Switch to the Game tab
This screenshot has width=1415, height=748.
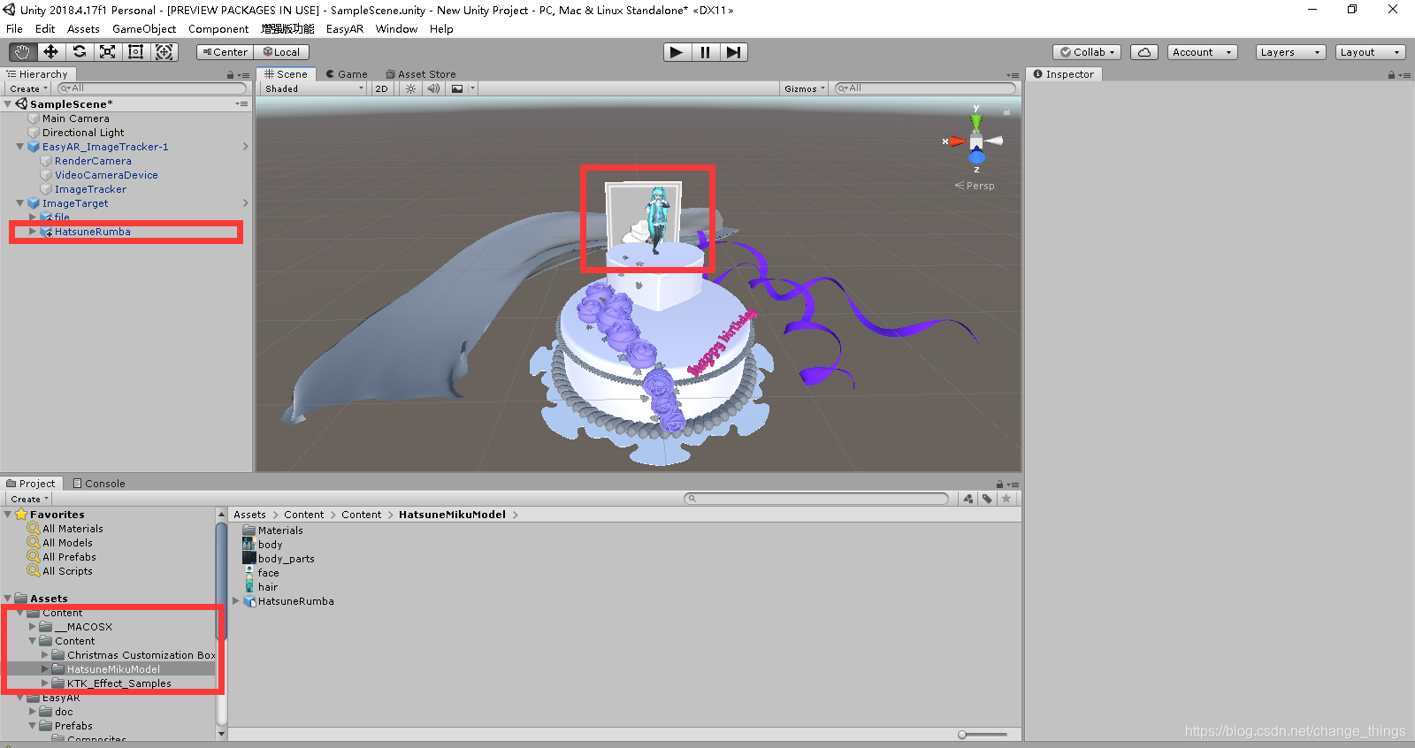(x=347, y=74)
